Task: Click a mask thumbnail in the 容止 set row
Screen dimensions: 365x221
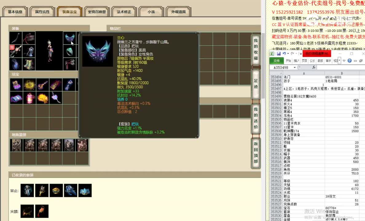Action: tap(85, 190)
